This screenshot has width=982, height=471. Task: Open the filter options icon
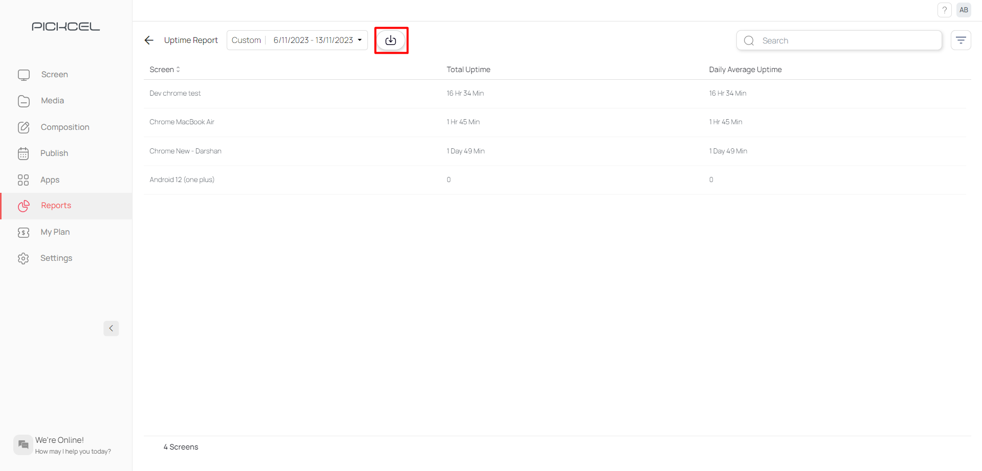(x=961, y=40)
